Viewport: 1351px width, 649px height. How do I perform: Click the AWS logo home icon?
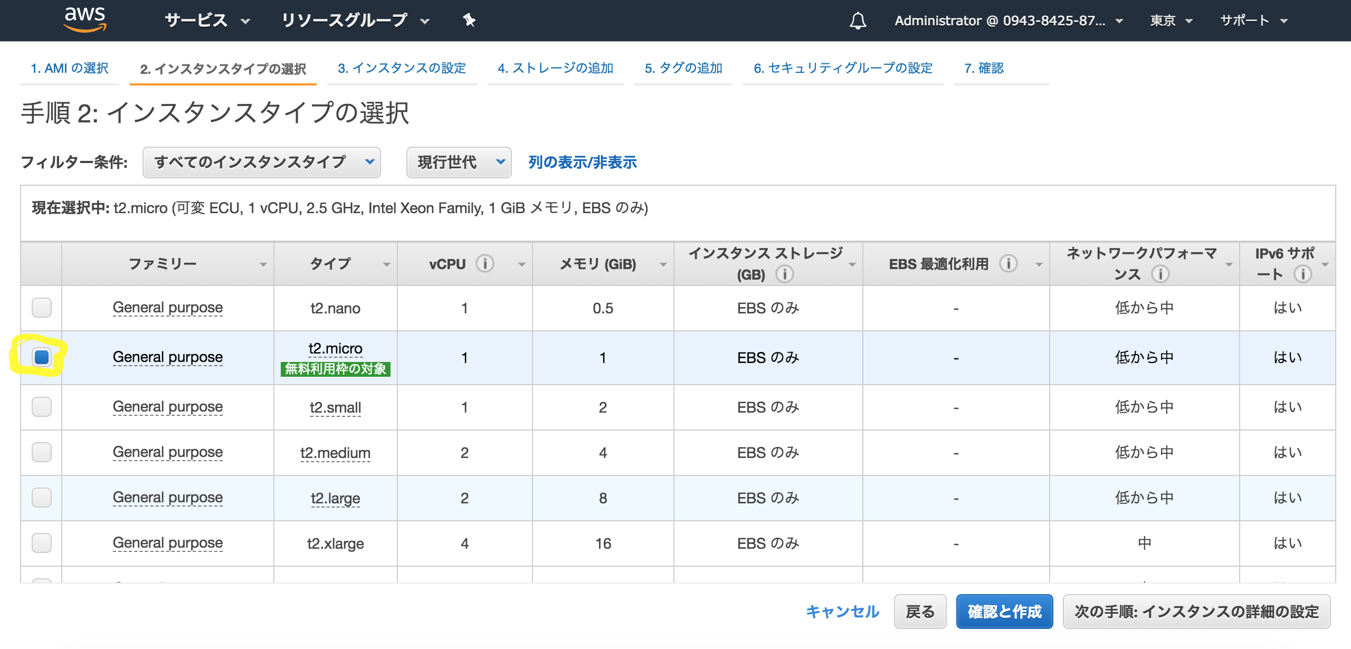click(85, 20)
